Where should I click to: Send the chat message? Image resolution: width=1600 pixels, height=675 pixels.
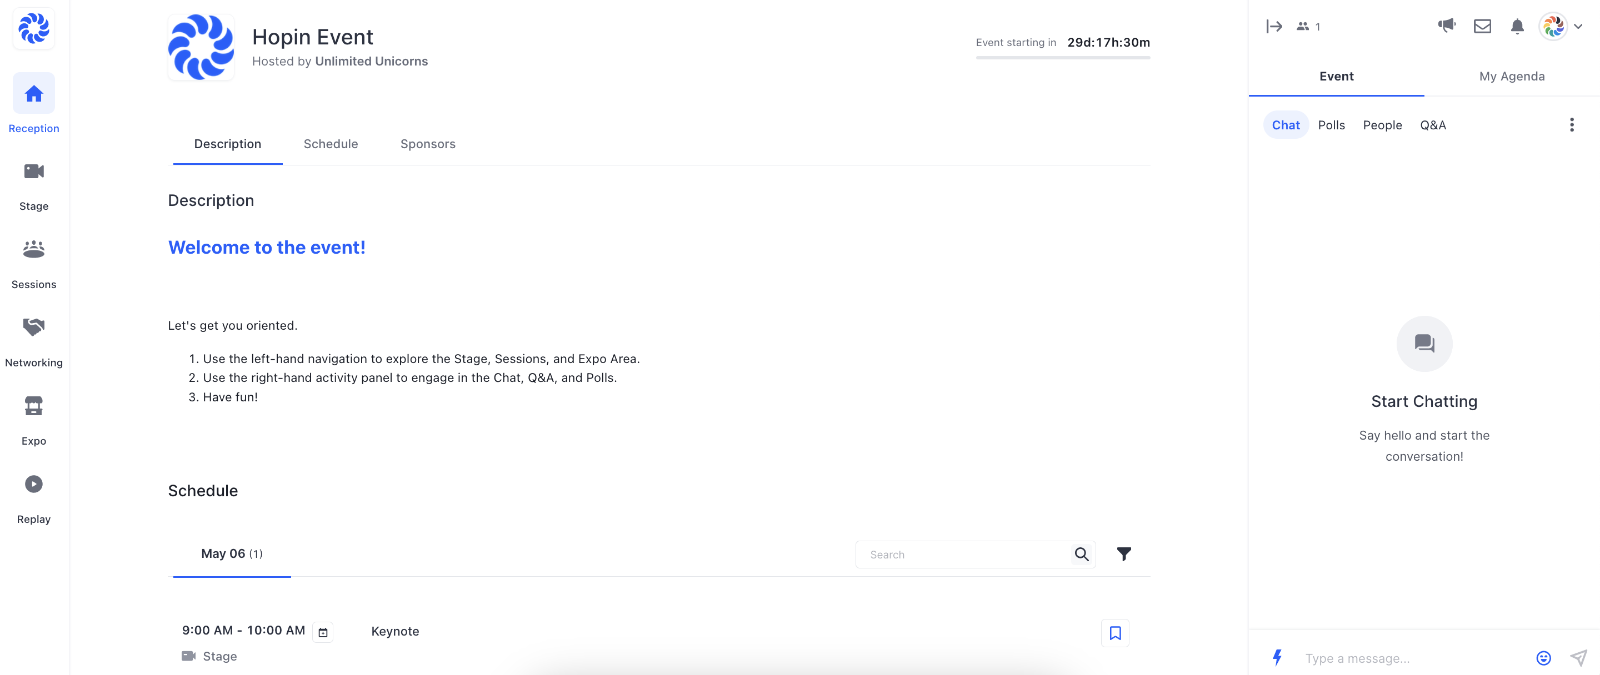pos(1578,658)
